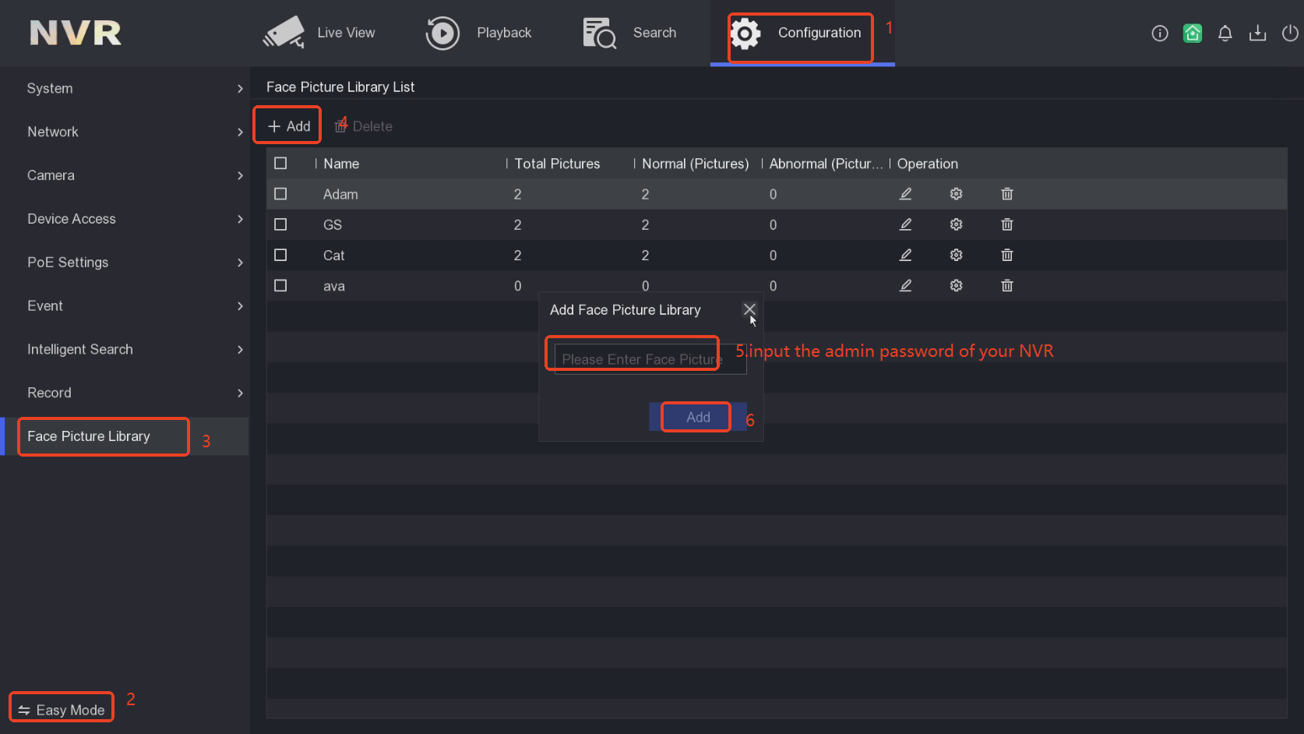Click the power shutdown icon
Image resolution: width=1304 pixels, height=734 pixels.
click(1290, 33)
